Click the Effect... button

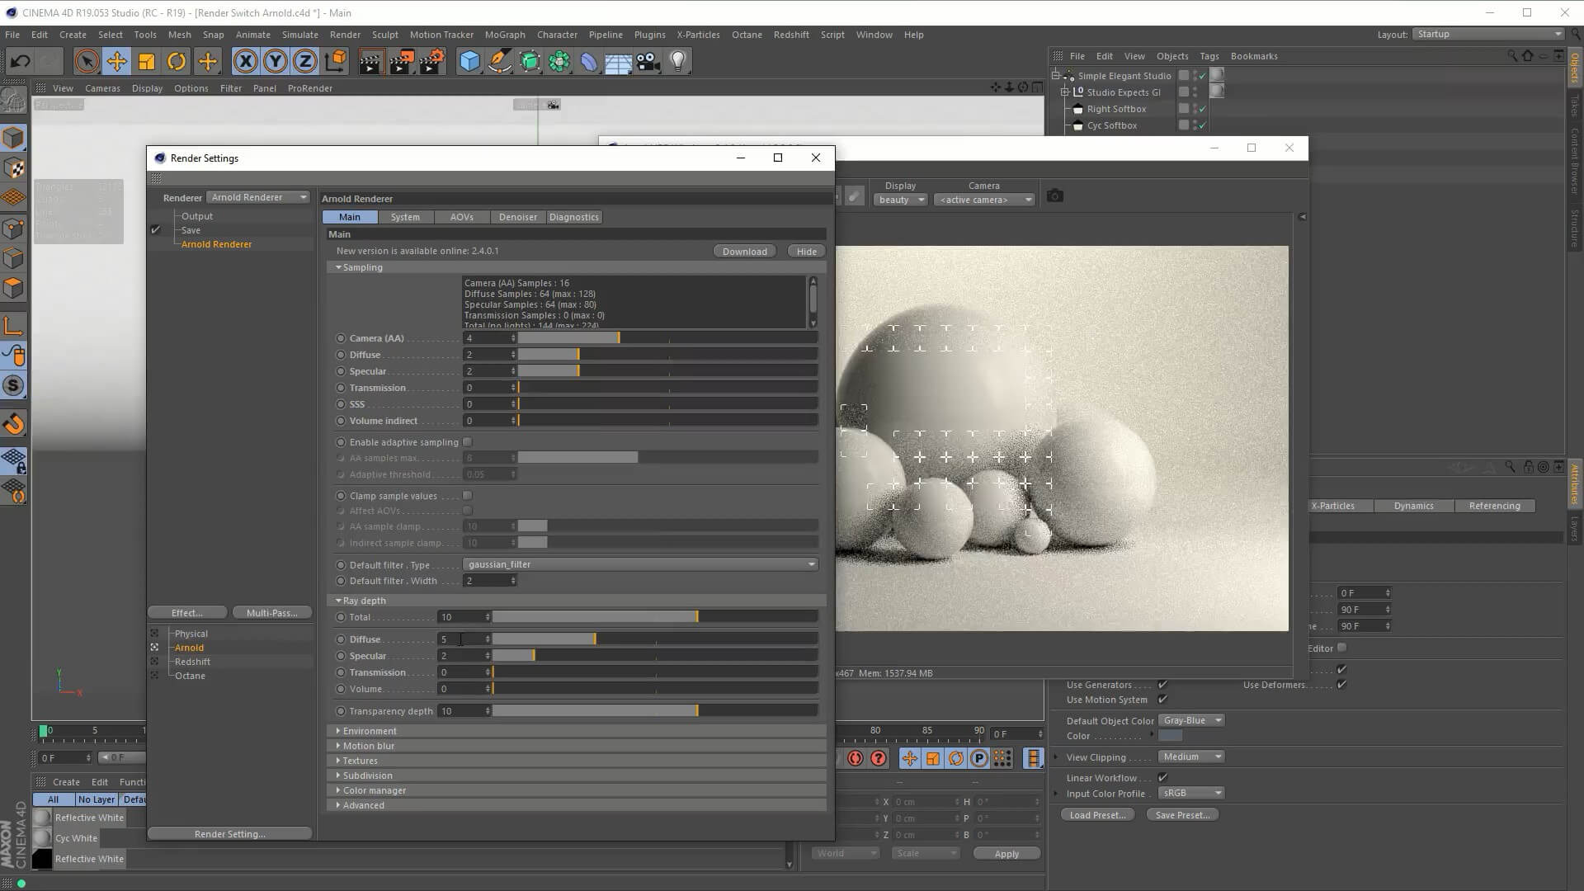tap(187, 613)
